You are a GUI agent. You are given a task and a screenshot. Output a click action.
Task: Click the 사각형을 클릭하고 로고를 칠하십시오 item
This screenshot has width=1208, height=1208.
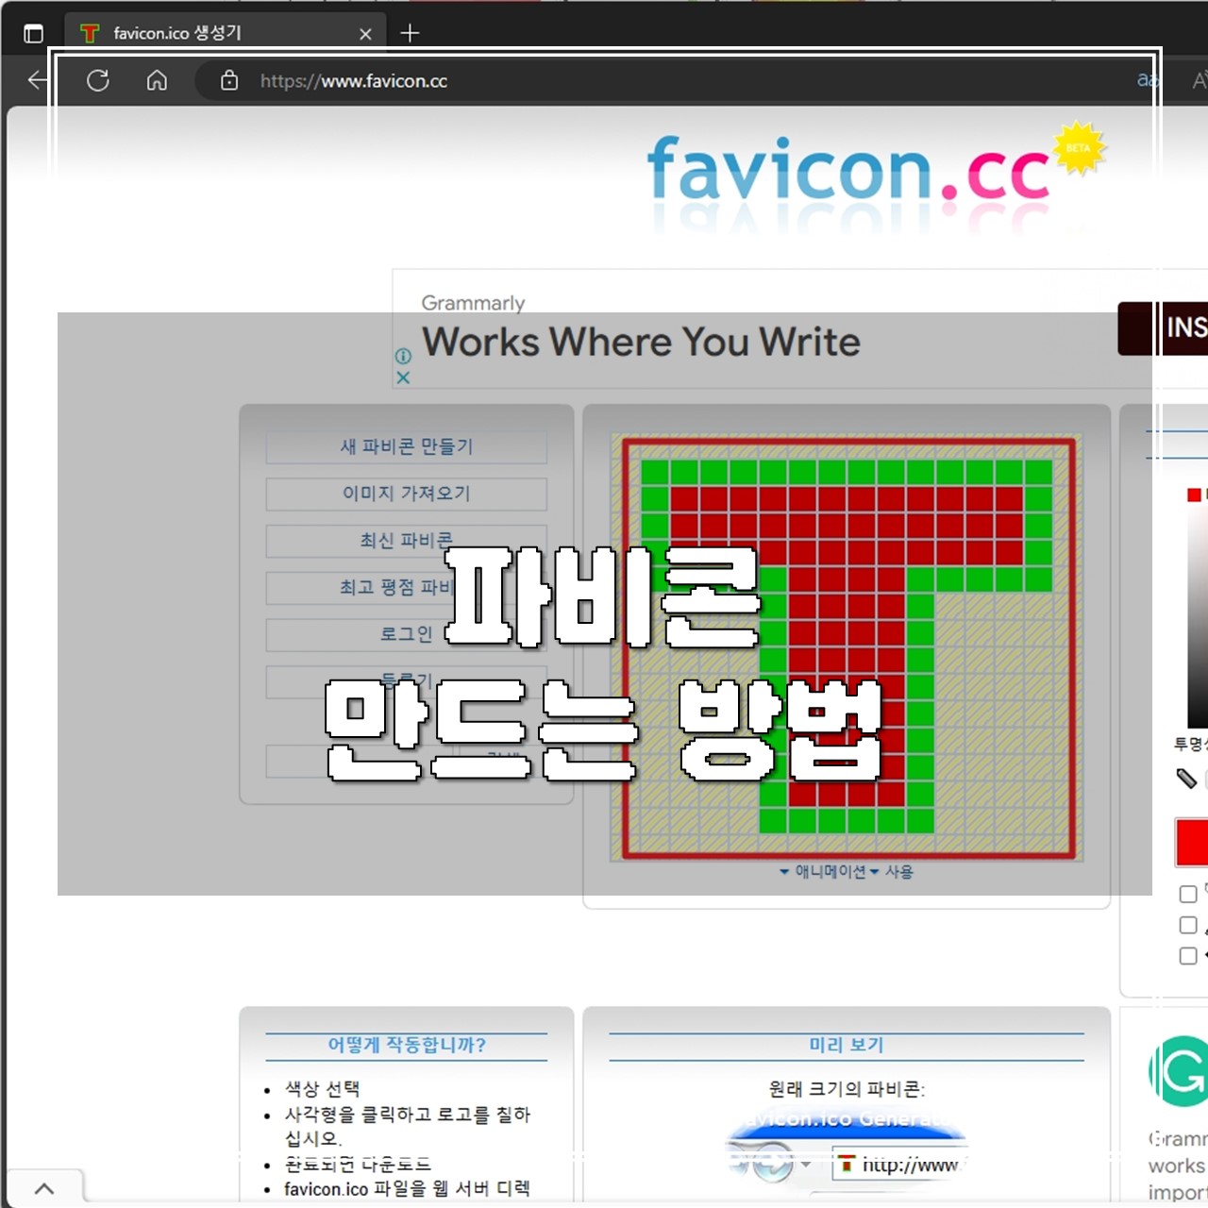[408, 1126]
